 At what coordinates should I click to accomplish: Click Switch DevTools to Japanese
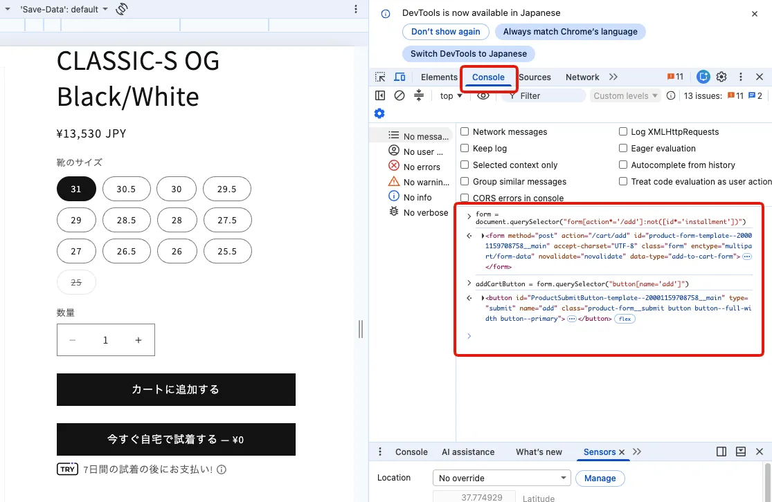coord(469,54)
